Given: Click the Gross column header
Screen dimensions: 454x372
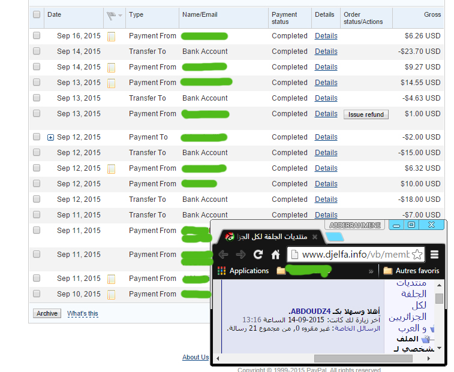Looking at the screenshot, I should tap(432, 15).
